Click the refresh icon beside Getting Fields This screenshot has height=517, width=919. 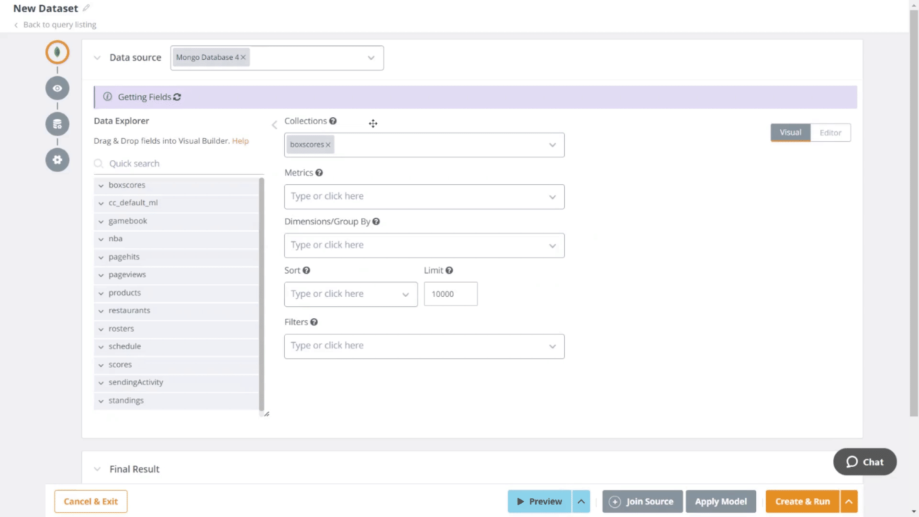pyautogui.click(x=177, y=97)
